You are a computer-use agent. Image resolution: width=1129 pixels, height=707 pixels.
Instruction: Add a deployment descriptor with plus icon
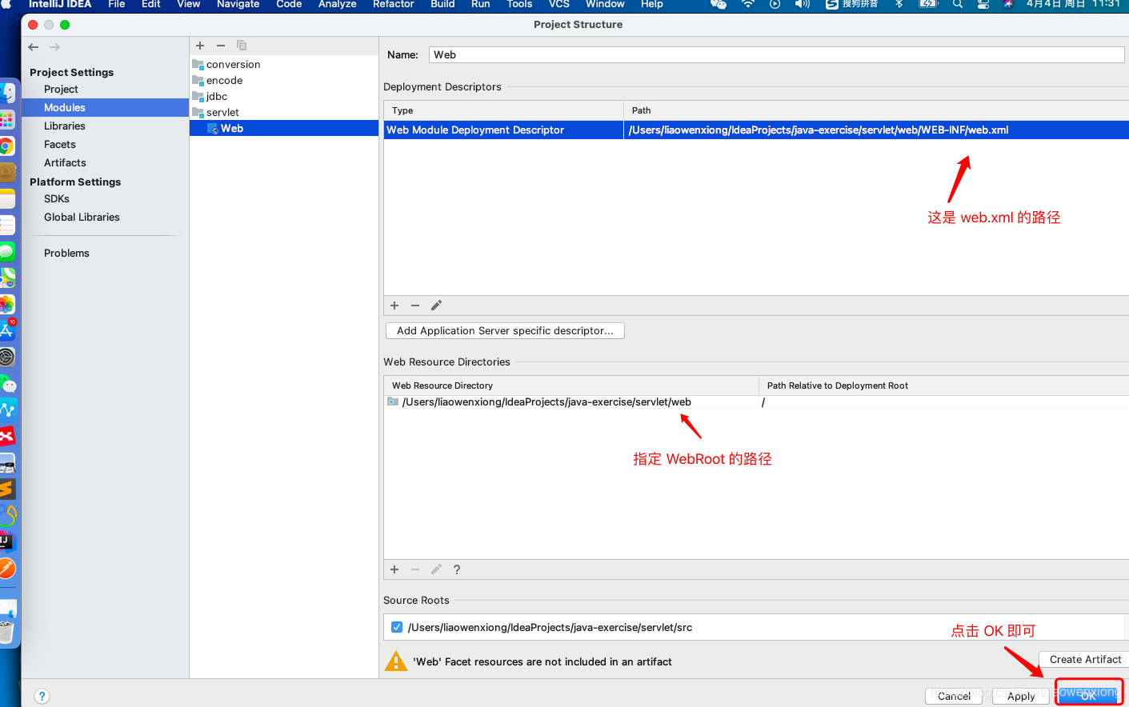394,306
